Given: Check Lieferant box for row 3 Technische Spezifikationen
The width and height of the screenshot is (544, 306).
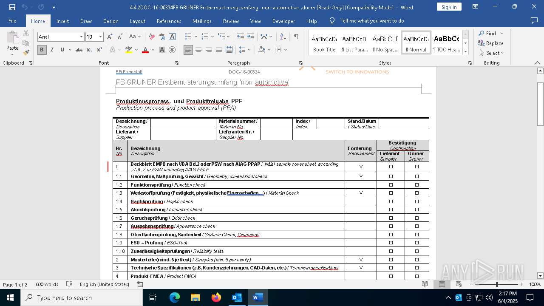Looking at the screenshot, I should 391,268.
